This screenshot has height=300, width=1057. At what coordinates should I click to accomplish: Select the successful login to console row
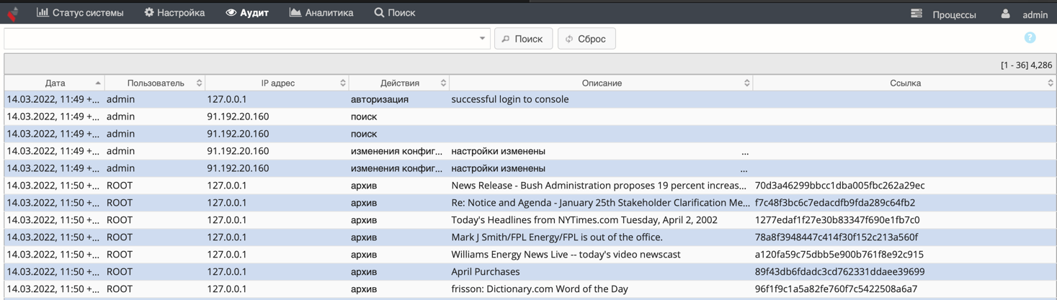point(530,99)
